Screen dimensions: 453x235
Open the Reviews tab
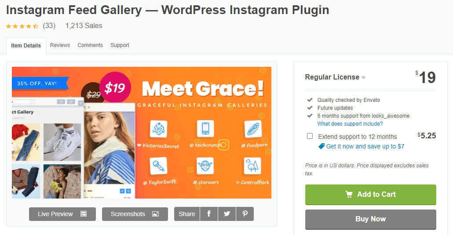pyautogui.click(x=60, y=45)
